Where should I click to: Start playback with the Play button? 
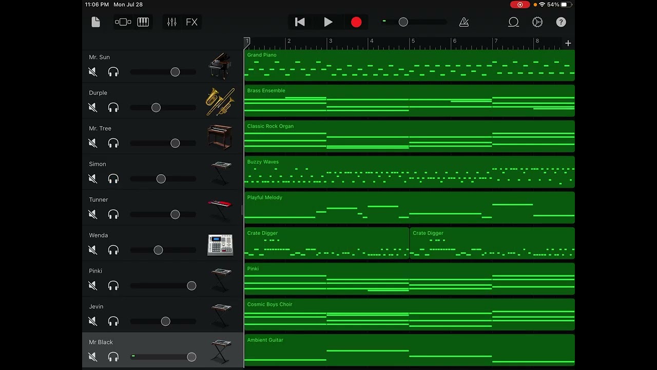click(x=328, y=22)
